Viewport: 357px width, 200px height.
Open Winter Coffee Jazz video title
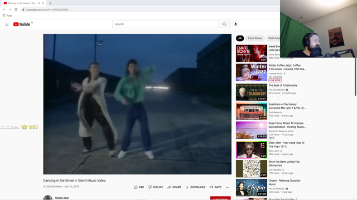(287, 67)
